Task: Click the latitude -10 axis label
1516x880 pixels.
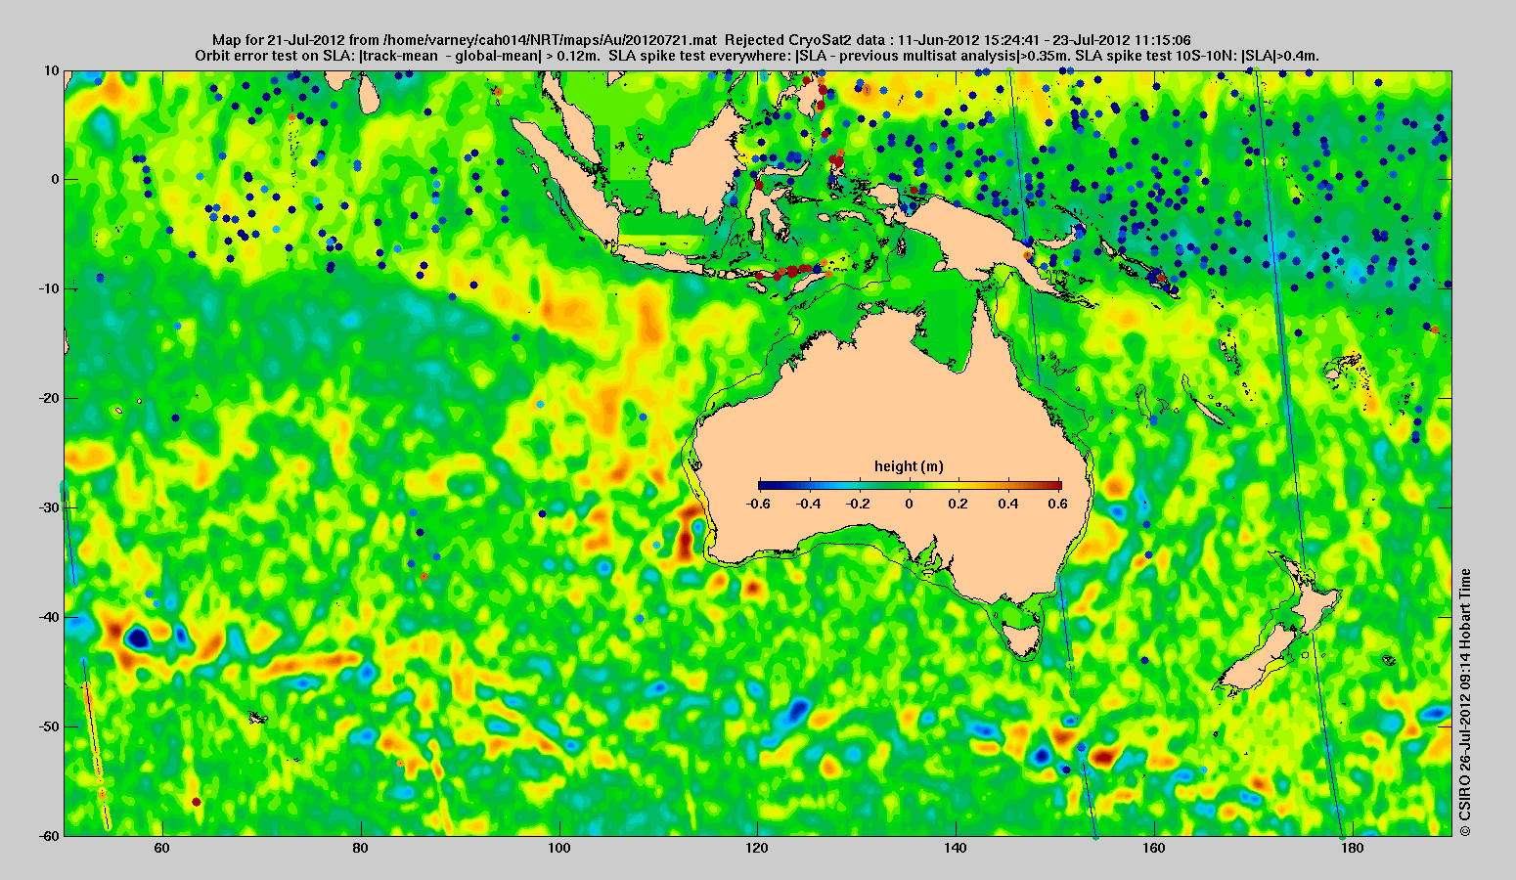Action: (x=49, y=289)
